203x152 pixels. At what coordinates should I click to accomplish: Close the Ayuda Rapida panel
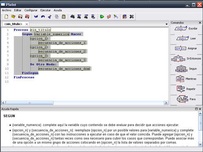pos(200,109)
